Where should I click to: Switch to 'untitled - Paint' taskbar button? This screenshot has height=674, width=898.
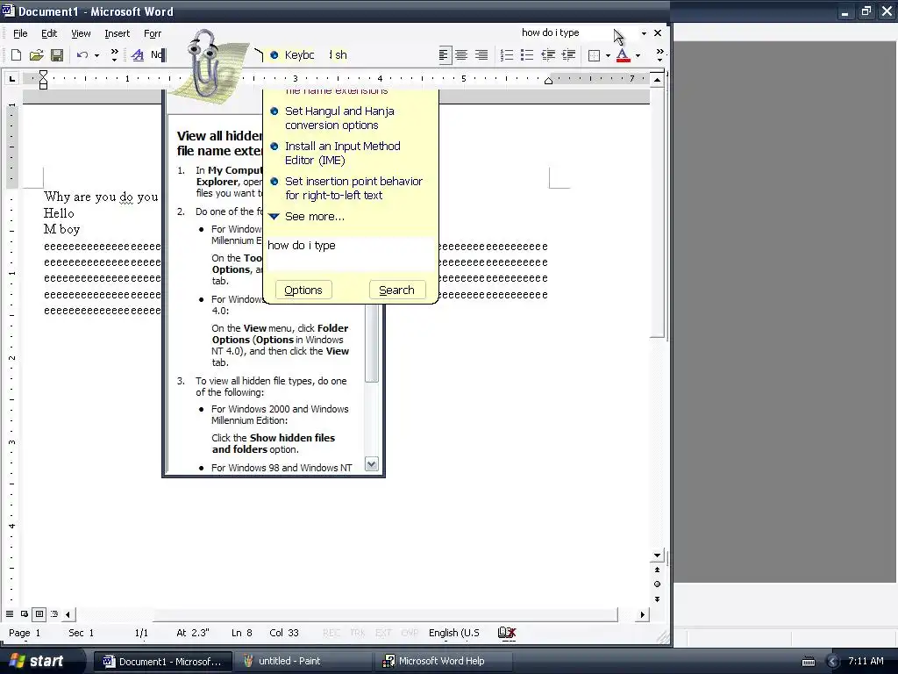303,661
